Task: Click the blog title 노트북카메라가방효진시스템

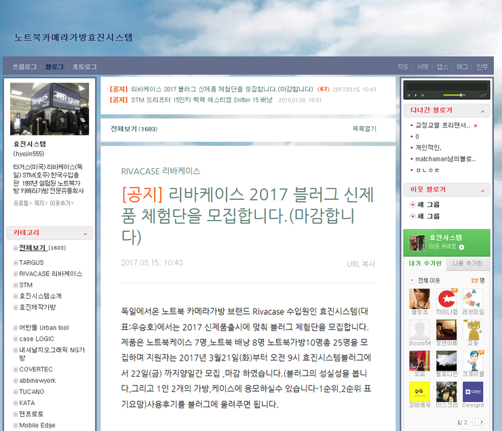Action: [73, 37]
